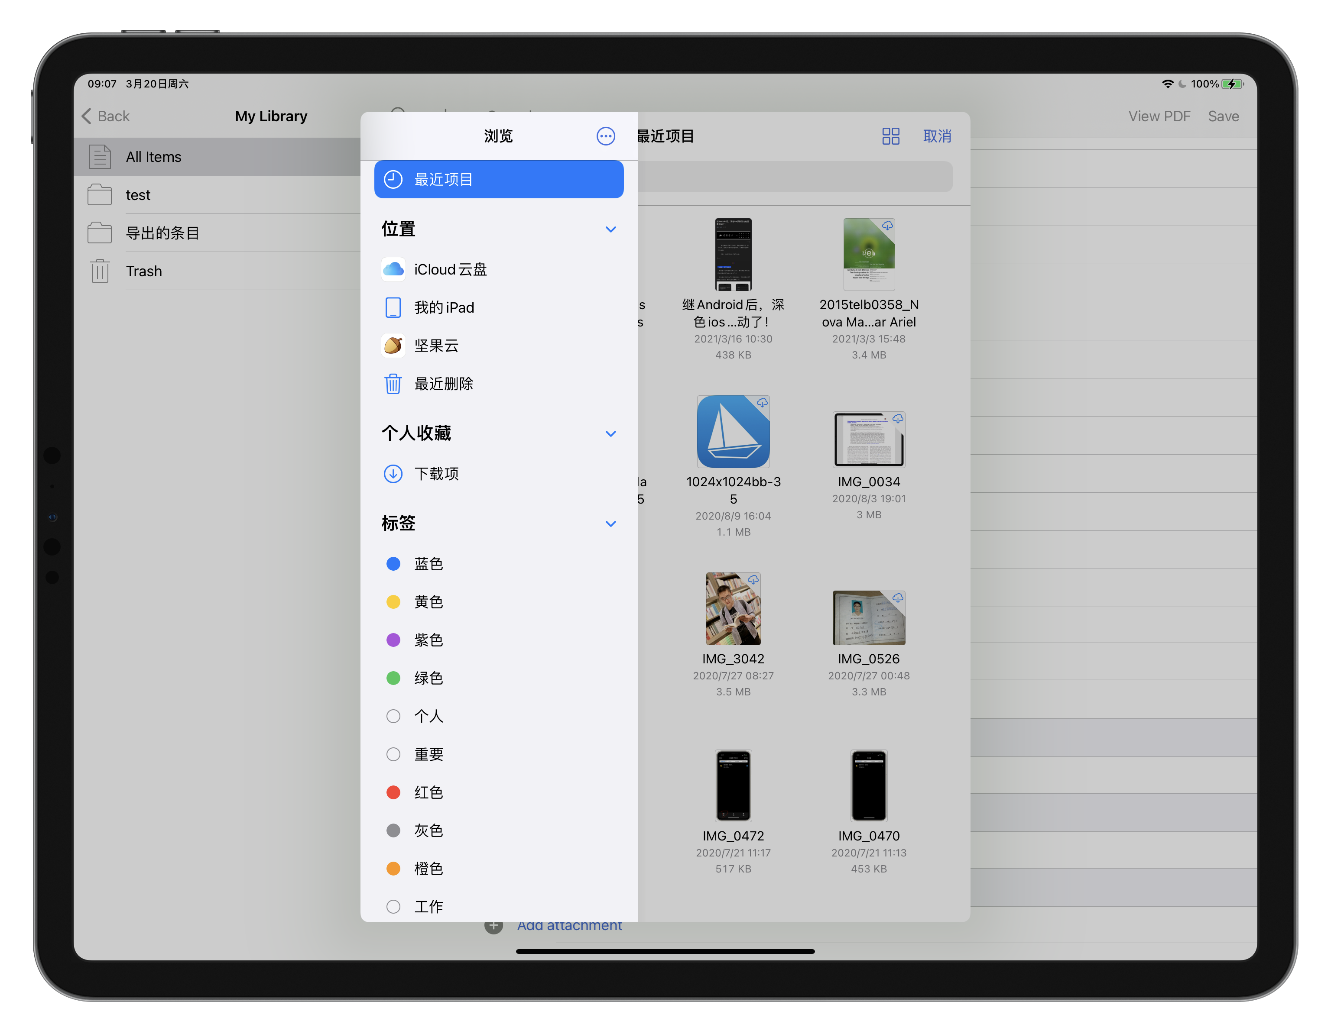Viewport: 1331px width, 1034px height.
Task: Open 我的 iPad location
Action: point(499,307)
